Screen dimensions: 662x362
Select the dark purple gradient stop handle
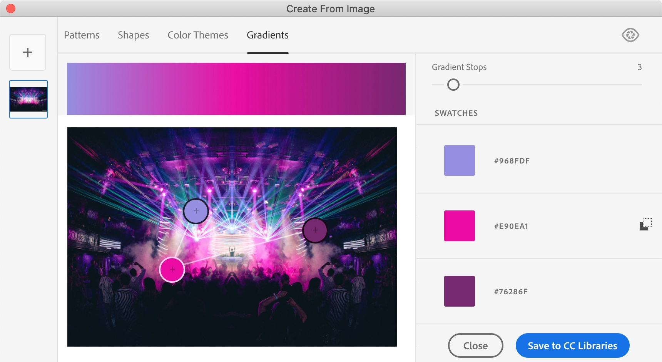pyautogui.click(x=315, y=230)
